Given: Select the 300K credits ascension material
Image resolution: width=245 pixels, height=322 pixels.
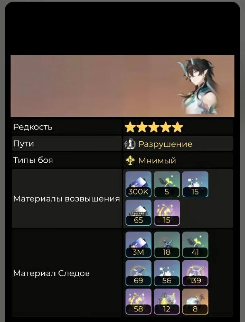Looking at the screenshot, I should (138, 184).
